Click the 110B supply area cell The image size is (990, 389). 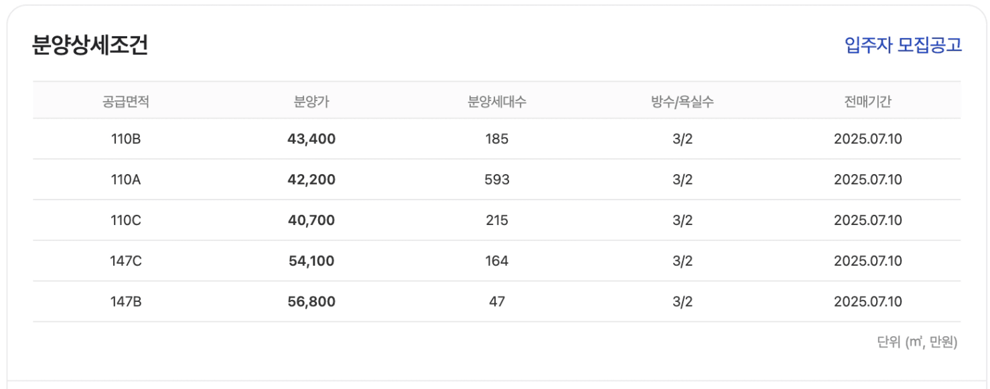[x=126, y=139]
